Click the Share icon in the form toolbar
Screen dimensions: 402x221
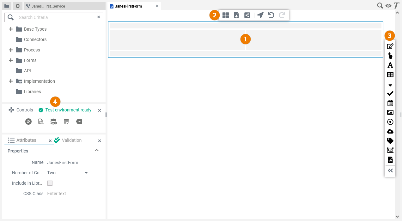(247, 15)
